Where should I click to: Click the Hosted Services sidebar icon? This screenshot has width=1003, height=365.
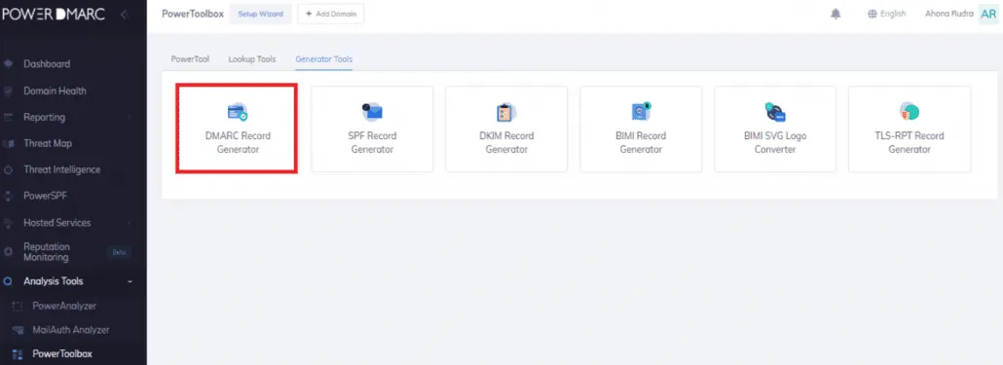point(9,223)
